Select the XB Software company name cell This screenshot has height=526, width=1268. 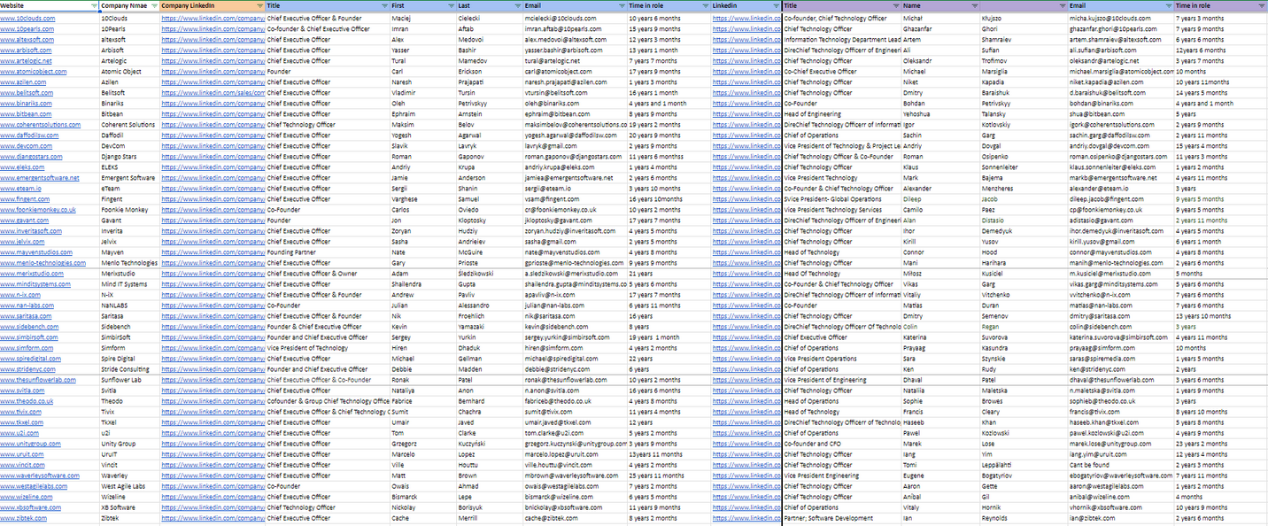129,507
